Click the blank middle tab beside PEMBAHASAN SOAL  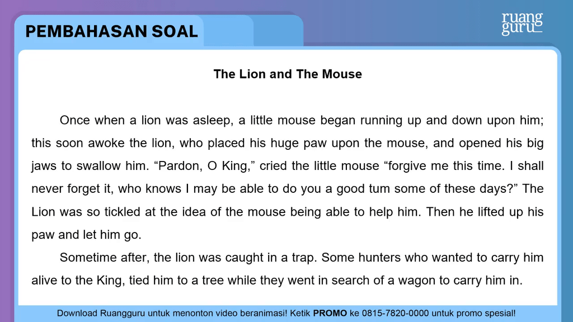(228, 31)
